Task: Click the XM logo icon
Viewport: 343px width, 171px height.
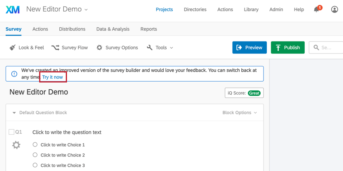Action: pos(13,10)
